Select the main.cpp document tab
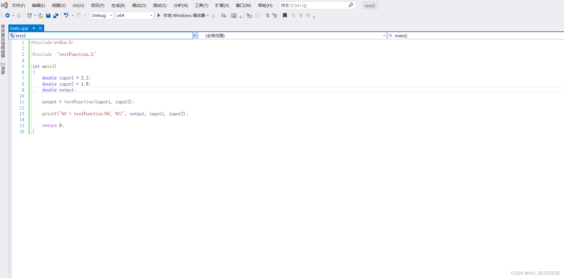 [19, 28]
